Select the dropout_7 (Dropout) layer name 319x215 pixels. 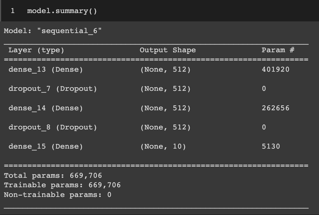click(53, 89)
